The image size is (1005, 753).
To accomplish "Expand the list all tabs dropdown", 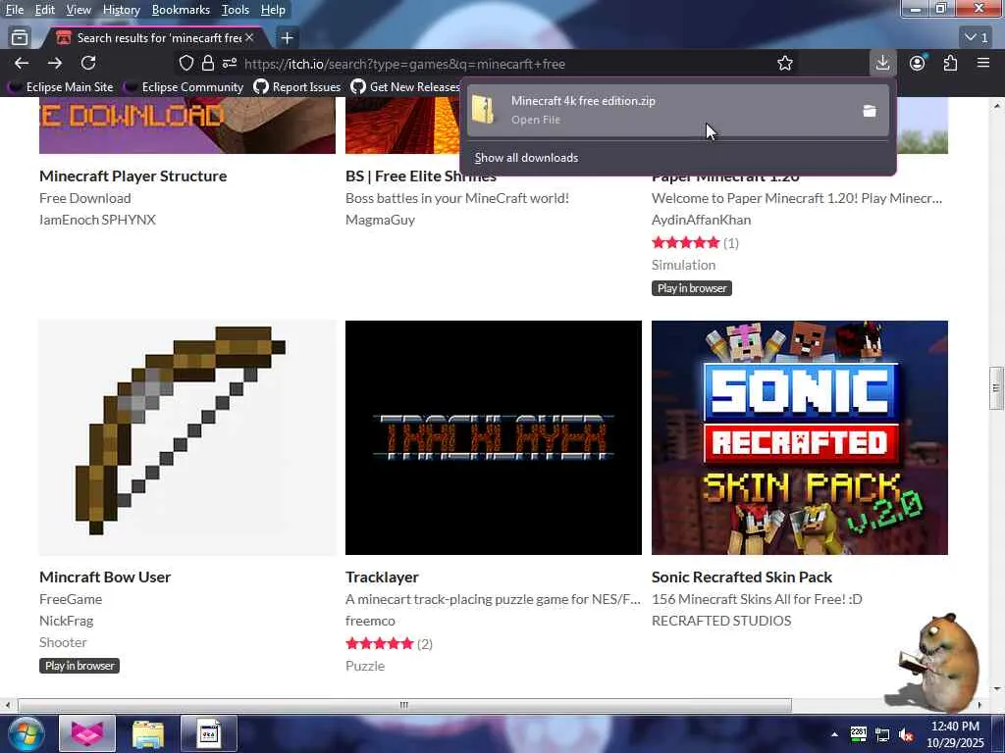I will point(977,38).
